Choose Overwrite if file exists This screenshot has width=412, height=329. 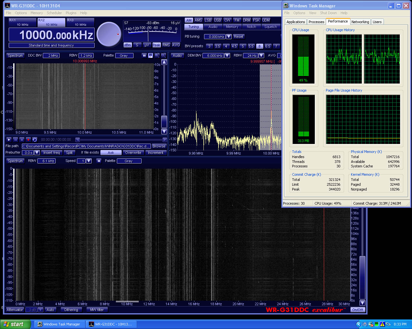click(133, 153)
